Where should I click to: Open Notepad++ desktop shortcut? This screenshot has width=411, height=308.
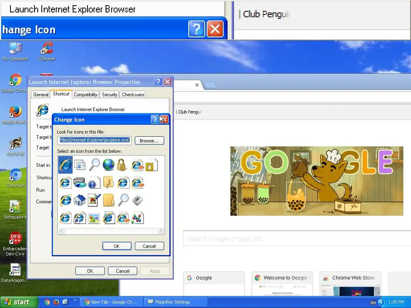coord(15,210)
